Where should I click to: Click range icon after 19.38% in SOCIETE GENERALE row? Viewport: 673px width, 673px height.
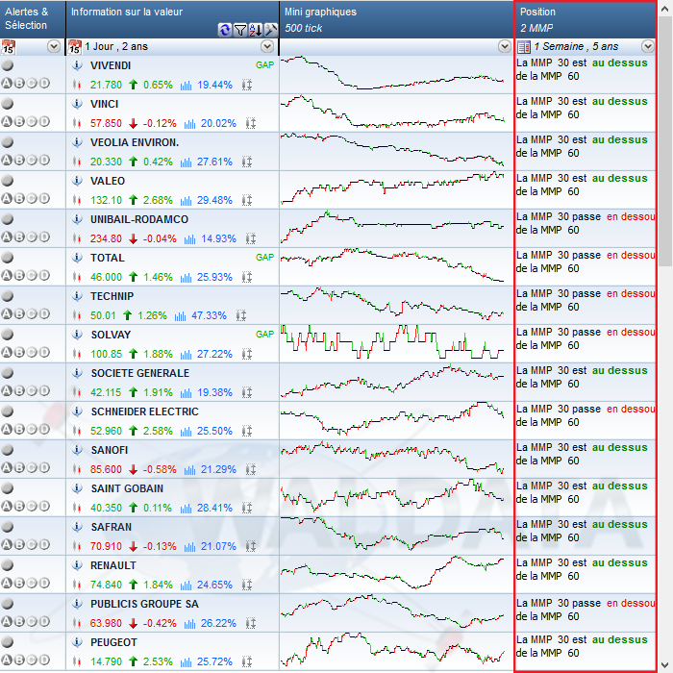[x=246, y=392]
